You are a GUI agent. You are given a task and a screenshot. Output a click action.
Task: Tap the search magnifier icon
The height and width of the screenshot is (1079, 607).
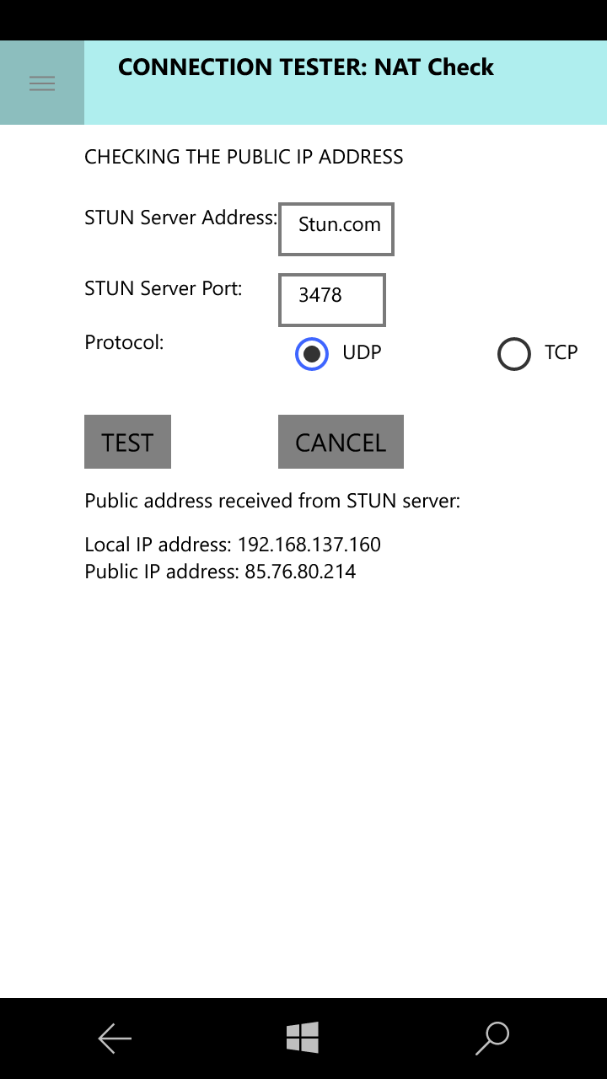[x=492, y=1038]
